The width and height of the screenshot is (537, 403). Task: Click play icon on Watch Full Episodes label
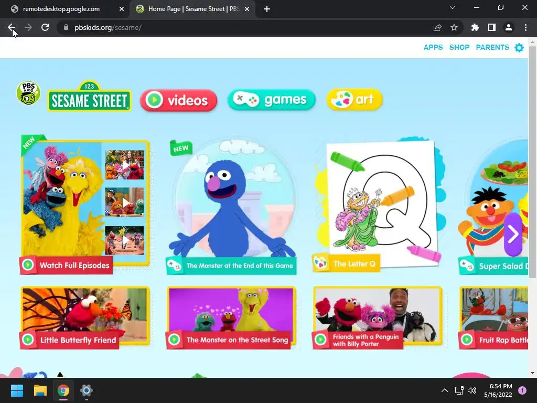tap(28, 265)
